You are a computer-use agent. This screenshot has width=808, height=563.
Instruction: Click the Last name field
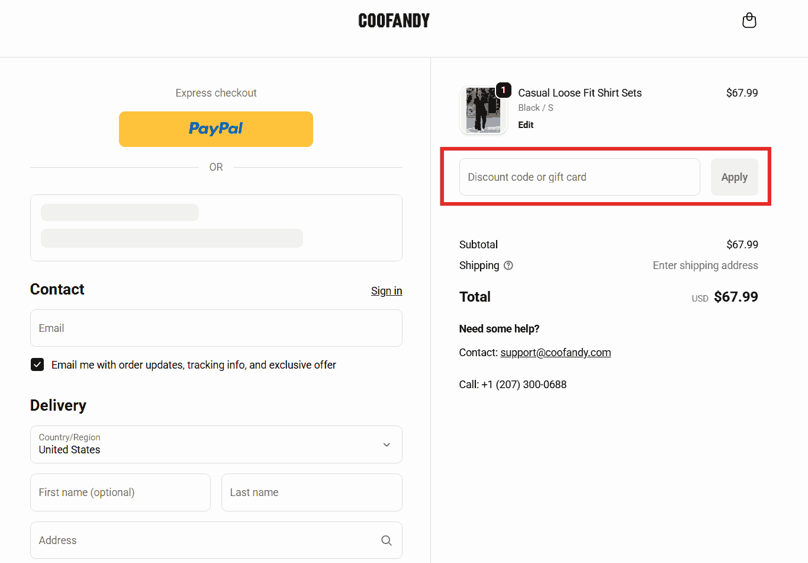click(x=311, y=492)
